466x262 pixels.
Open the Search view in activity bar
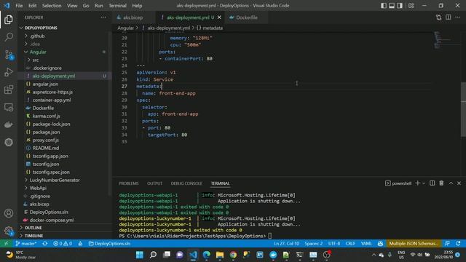point(9,37)
